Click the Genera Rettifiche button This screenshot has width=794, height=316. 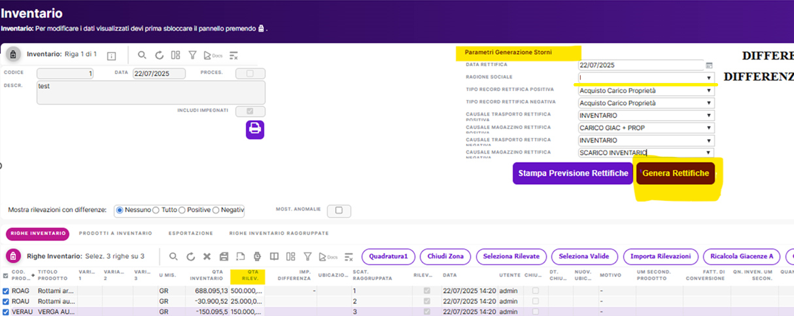click(x=676, y=173)
